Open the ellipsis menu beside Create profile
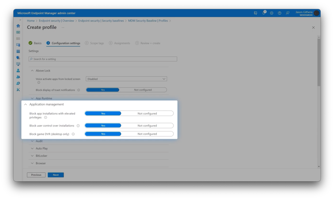 (x=63, y=27)
